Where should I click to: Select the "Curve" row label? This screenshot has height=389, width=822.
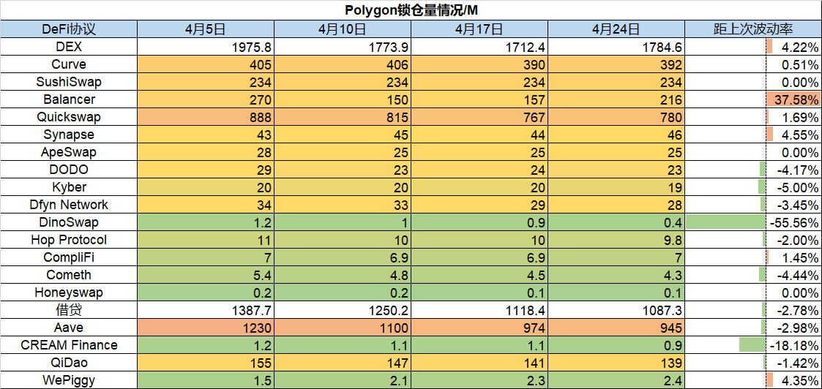68,64
